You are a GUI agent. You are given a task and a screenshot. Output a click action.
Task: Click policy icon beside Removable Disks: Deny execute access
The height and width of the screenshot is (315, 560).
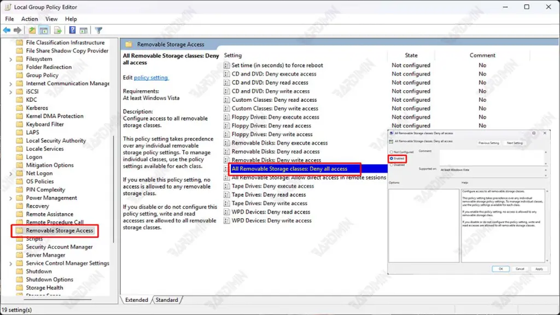(x=227, y=143)
